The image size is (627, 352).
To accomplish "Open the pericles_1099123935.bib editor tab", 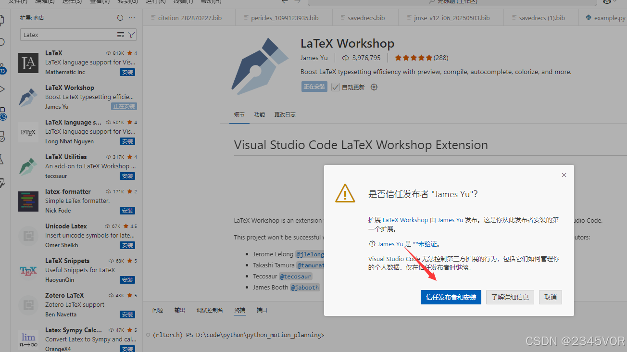I will tap(285, 18).
